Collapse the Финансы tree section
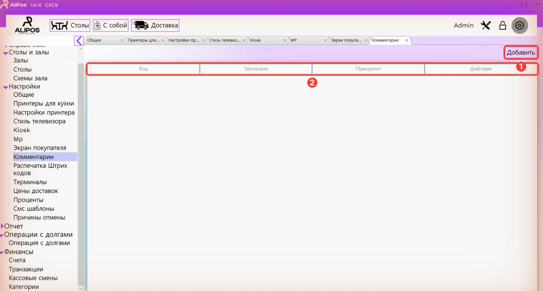Screen dimensions: 543x291 click(2, 253)
